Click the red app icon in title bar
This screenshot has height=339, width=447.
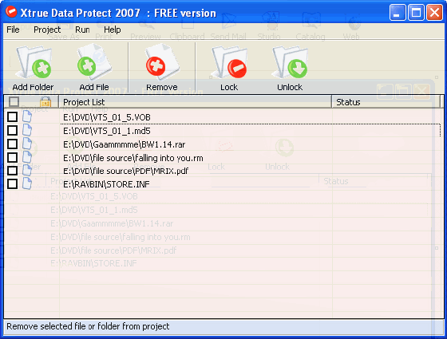coord(11,12)
